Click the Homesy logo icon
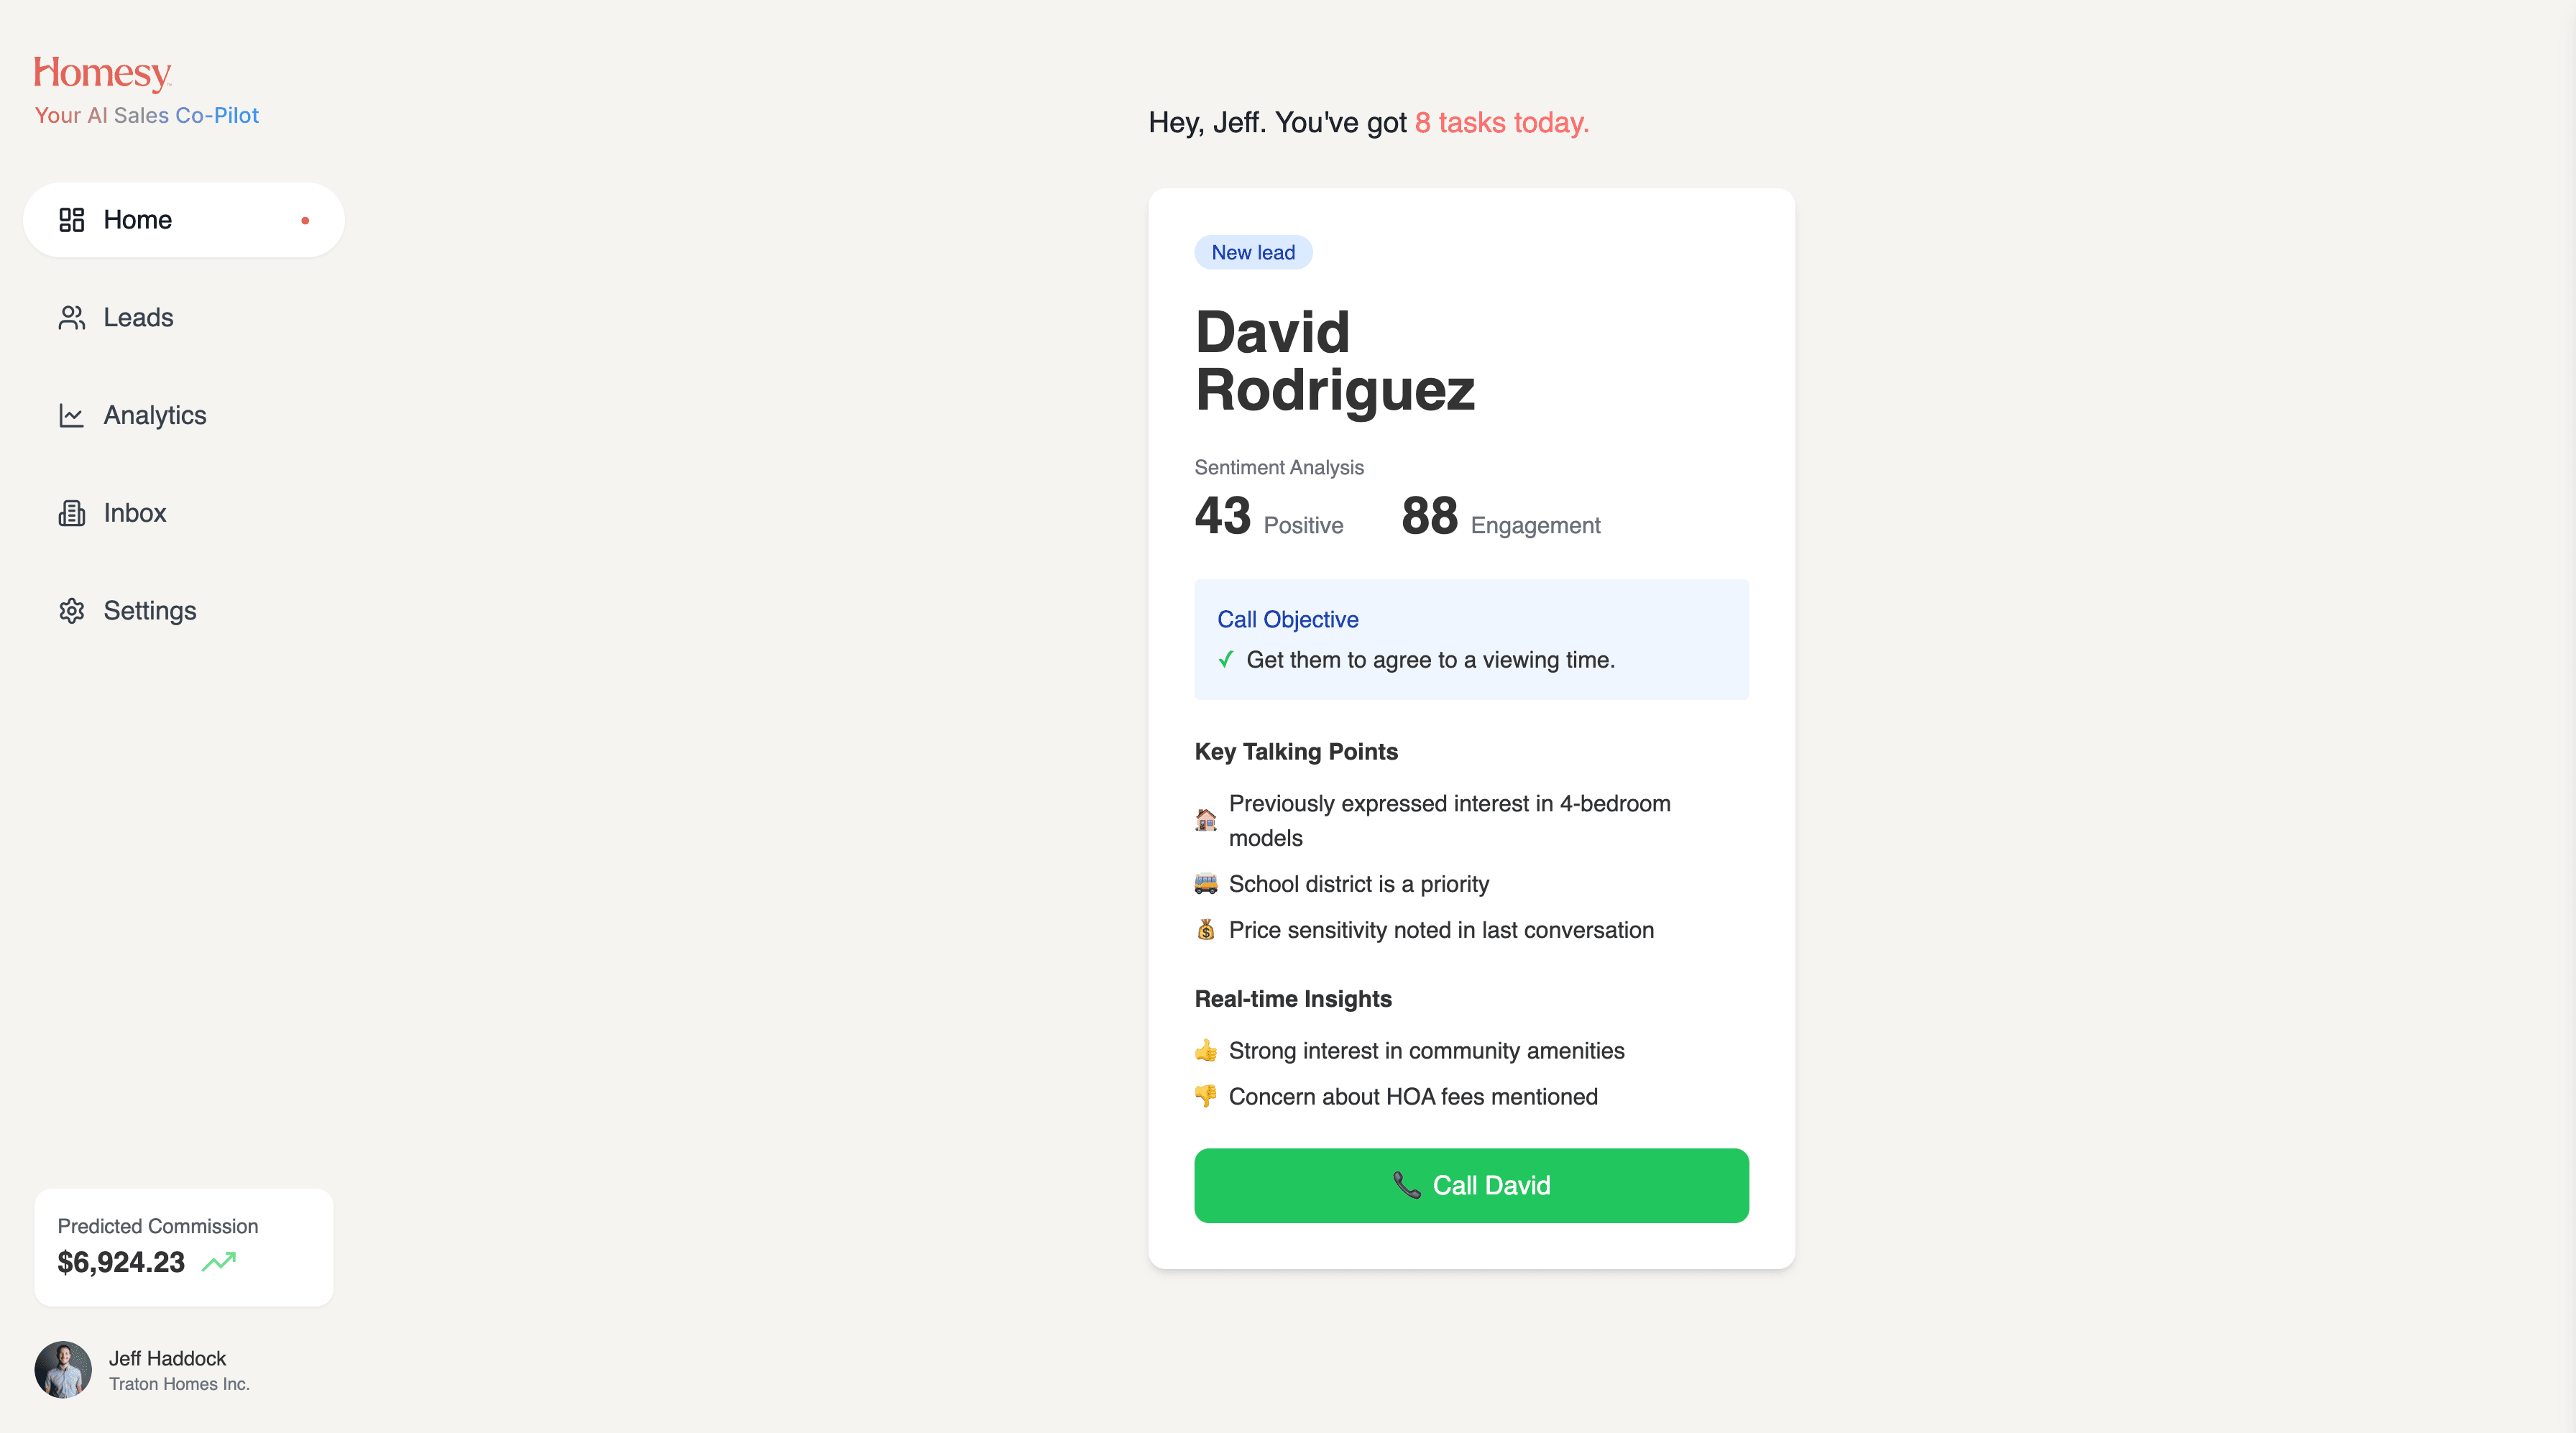 102,73
